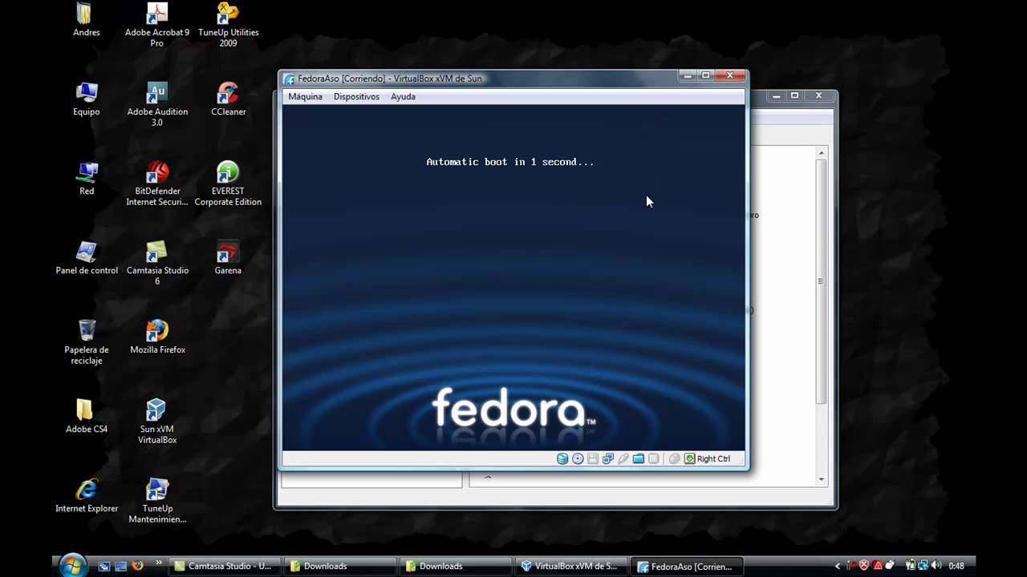Click Firefox icon in quick launch bar

click(137, 566)
